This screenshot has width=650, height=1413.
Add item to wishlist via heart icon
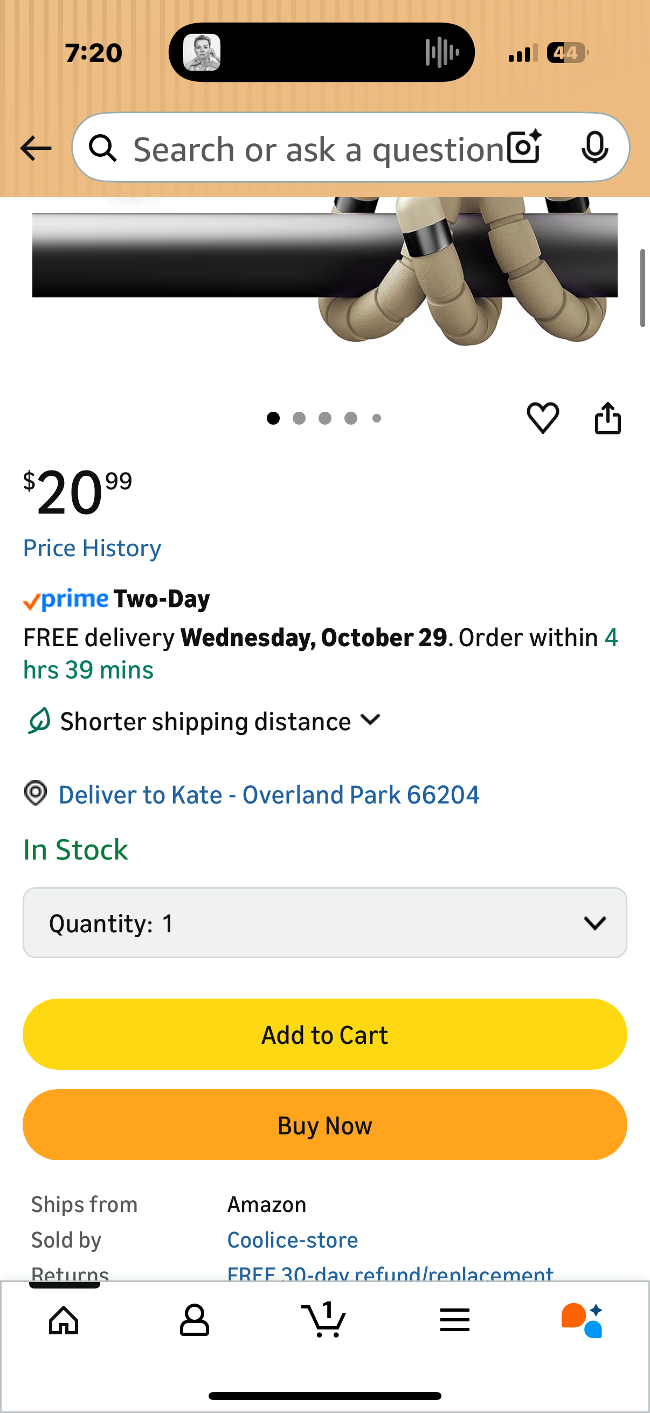(543, 418)
